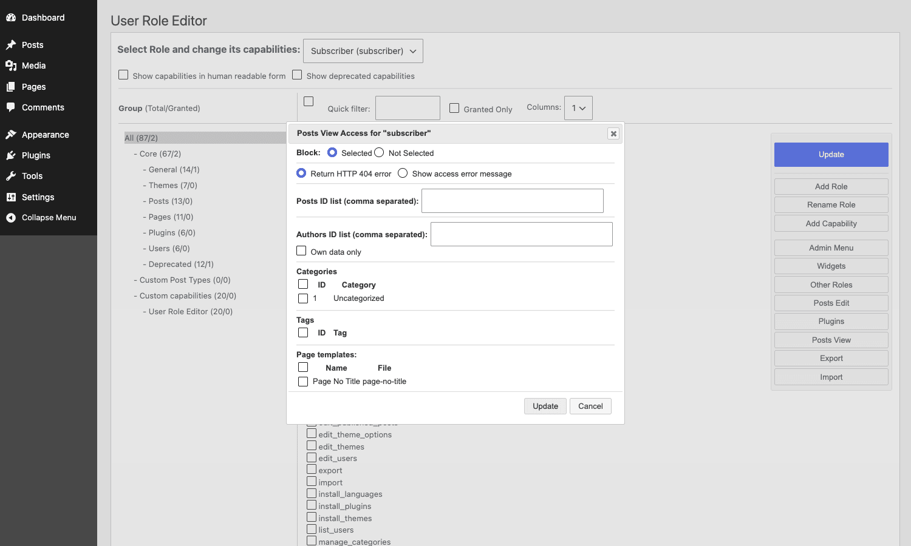Check the edit_theme_options capability
The image size is (911, 546).
coord(312,434)
